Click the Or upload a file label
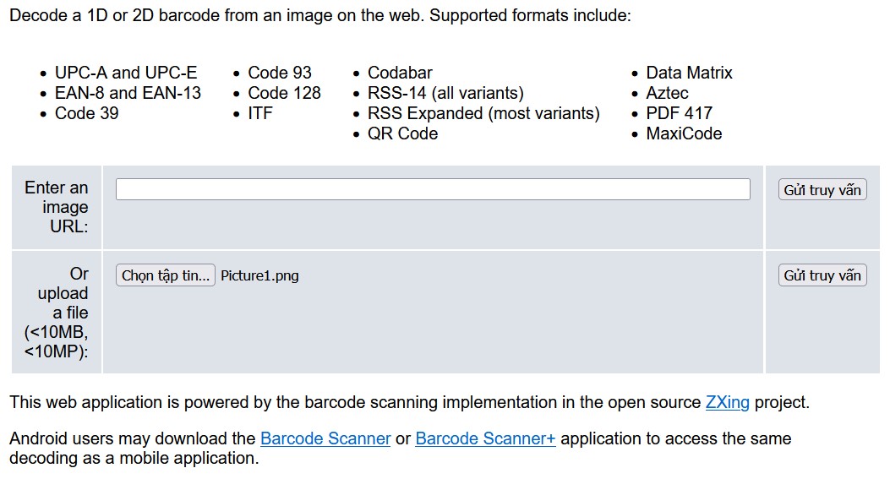Viewport: 890px width, 479px height. (x=56, y=312)
